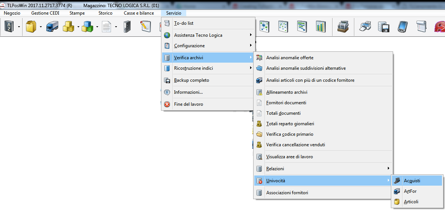Open the Storico menu
Viewport: 445px width, 210px height.
point(105,13)
